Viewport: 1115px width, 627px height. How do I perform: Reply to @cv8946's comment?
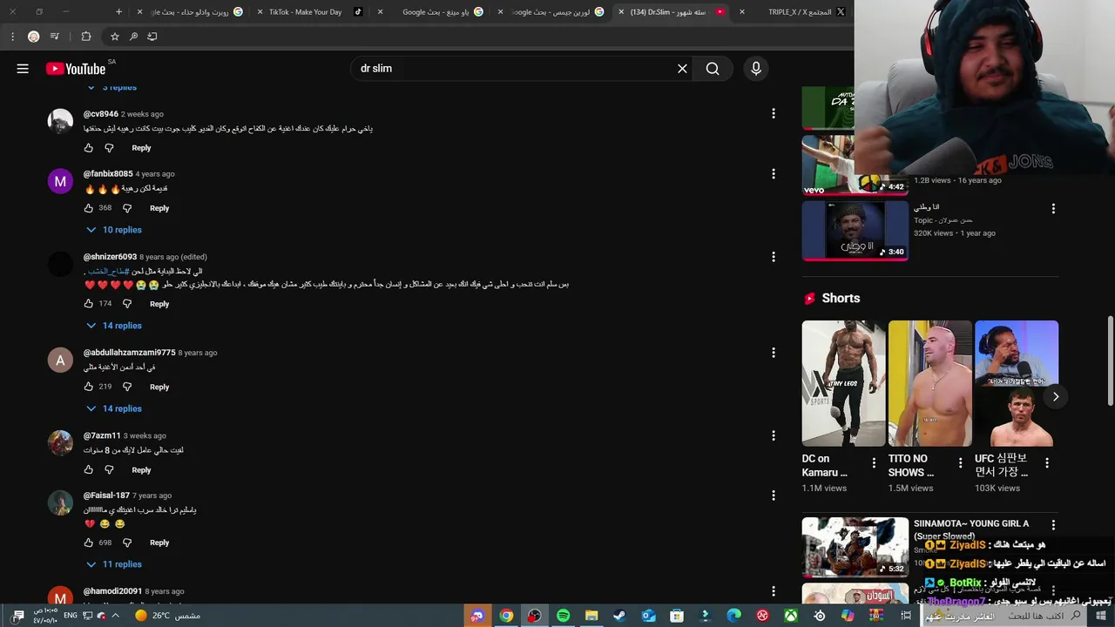tap(141, 148)
